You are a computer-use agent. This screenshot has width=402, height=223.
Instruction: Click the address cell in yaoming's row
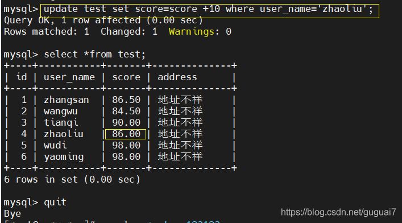point(180,156)
